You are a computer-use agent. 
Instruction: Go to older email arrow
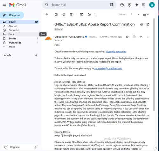point(138,14)
